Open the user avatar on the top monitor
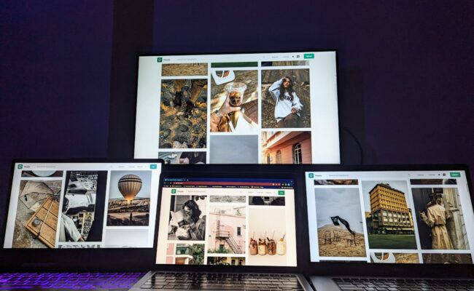The height and width of the screenshot is (291, 474). coord(298,57)
